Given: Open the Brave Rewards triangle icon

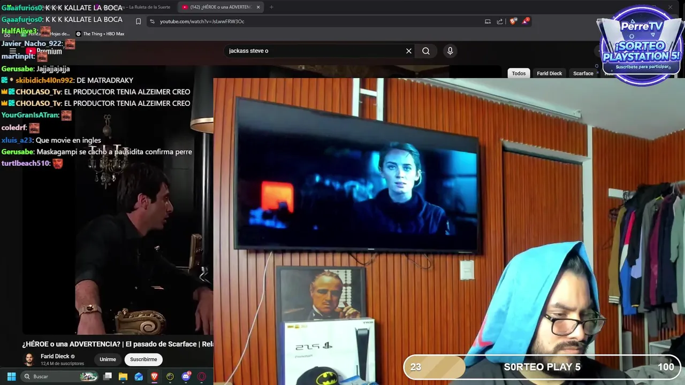Looking at the screenshot, I should pos(526,21).
